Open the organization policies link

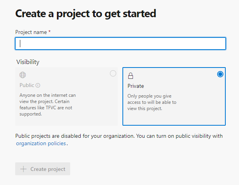[x=41, y=143]
